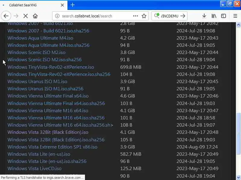Open Windows Vienna Ultimate M16 x64.iso
The width and height of the screenshot is (241, 180).
click(x=48, y=110)
